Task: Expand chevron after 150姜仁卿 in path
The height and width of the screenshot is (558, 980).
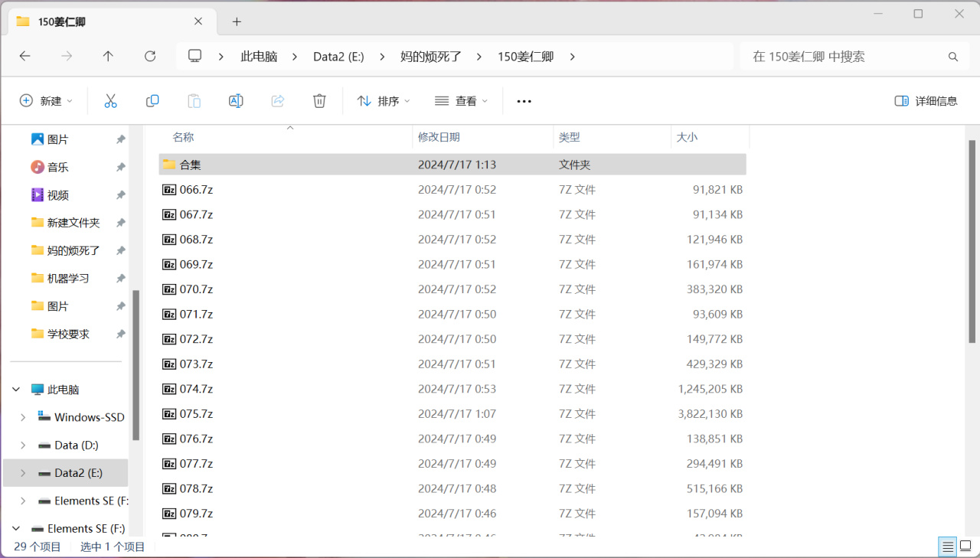Action: pyautogui.click(x=572, y=57)
